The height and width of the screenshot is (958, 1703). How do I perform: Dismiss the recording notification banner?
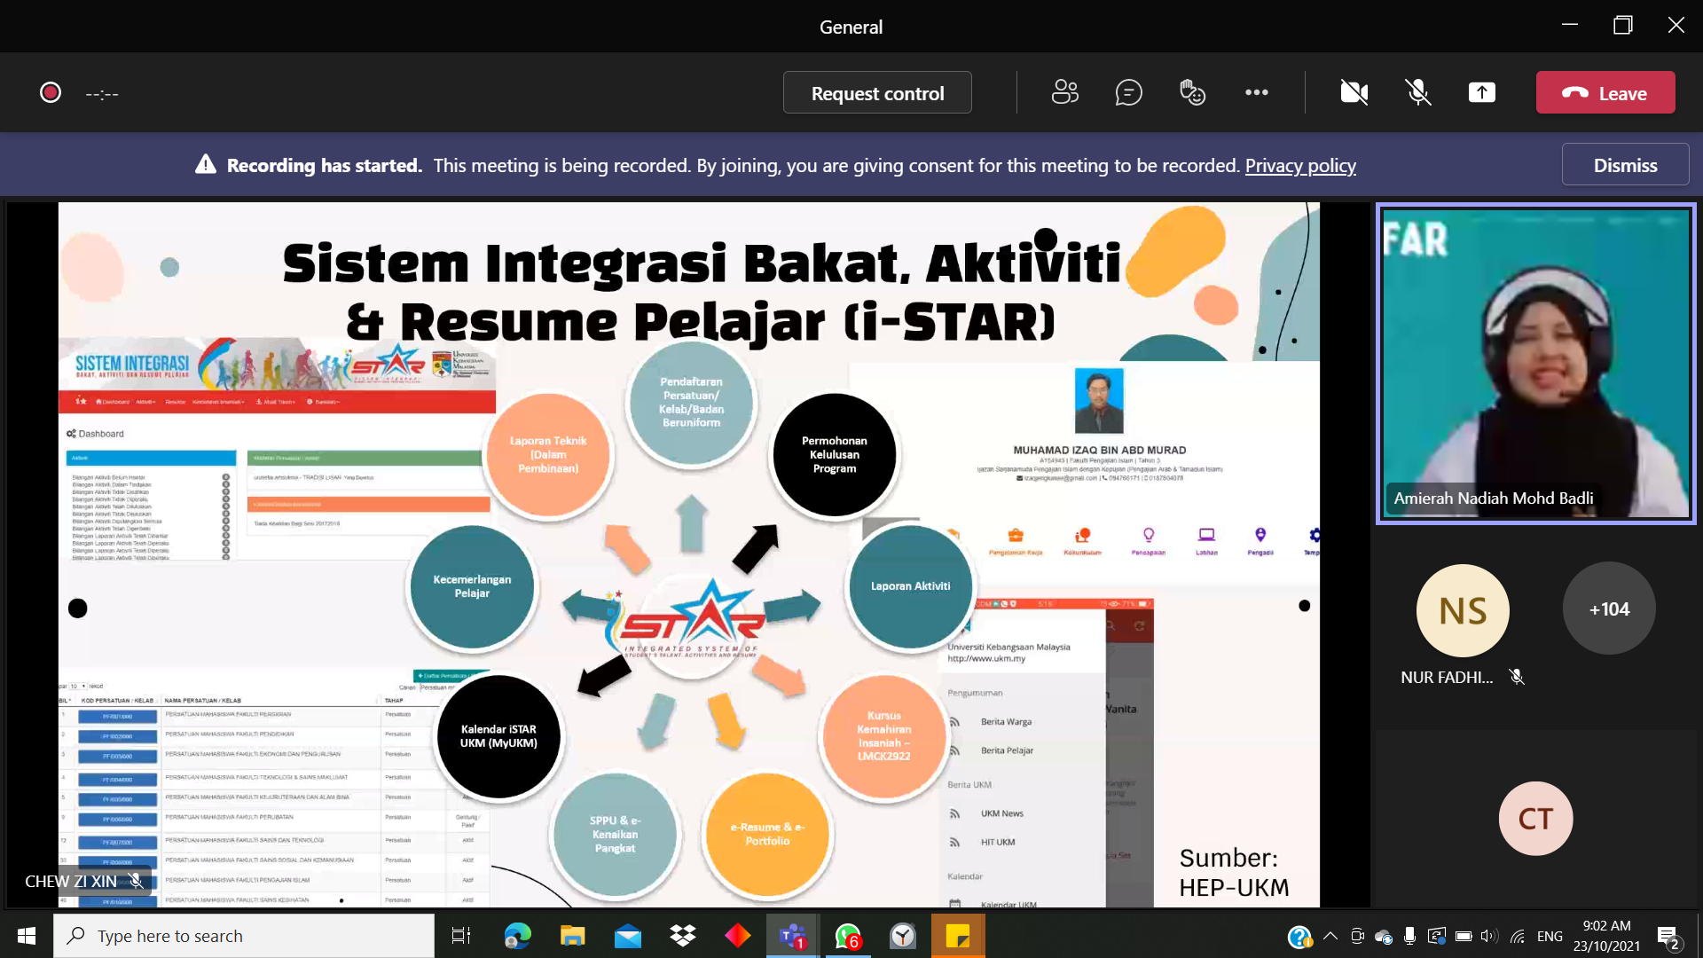click(x=1624, y=165)
